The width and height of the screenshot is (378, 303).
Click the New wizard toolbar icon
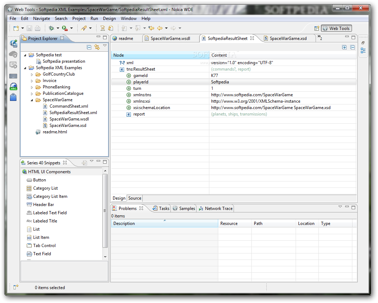point(16,28)
